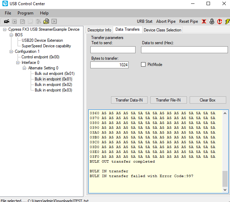The height and width of the screenshot is (202, 230).
Task: Click the Text to send input field
Action: [x=113, y=50]
